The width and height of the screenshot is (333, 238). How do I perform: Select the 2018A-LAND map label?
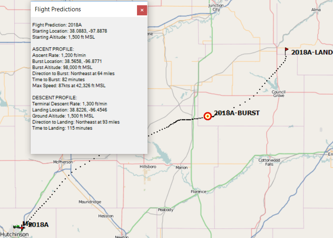pyautogui.click(x=312, y=52)
